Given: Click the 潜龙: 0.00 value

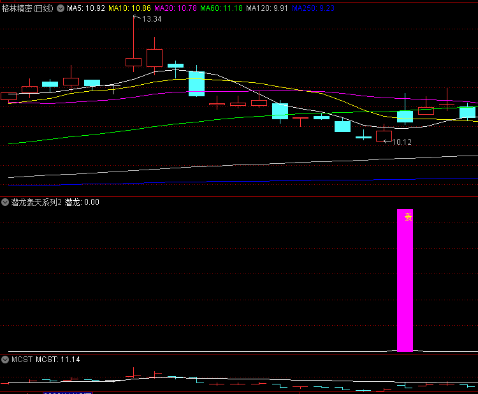Looking at the screenshot, I should [82, 202].
